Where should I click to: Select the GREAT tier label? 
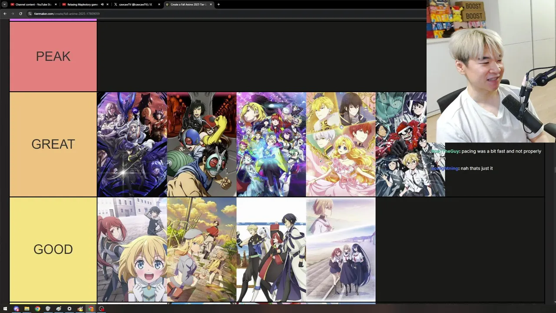pyautogui.click(x=53, y=144)
